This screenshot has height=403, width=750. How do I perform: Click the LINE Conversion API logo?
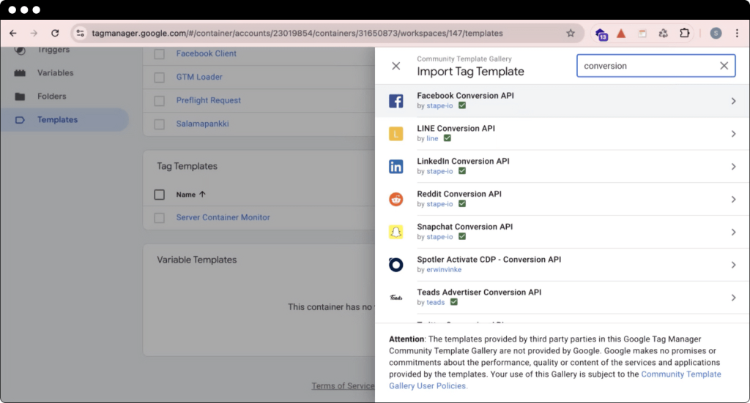[x=396, y=134]
